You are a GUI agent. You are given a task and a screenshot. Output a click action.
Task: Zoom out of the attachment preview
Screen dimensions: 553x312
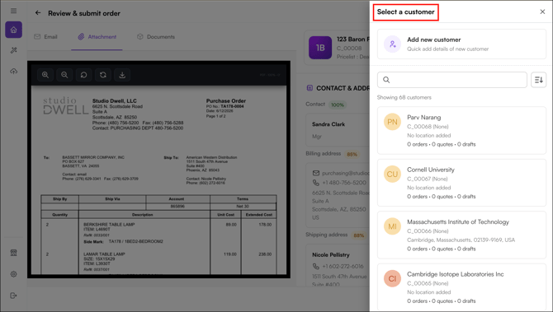64,75
